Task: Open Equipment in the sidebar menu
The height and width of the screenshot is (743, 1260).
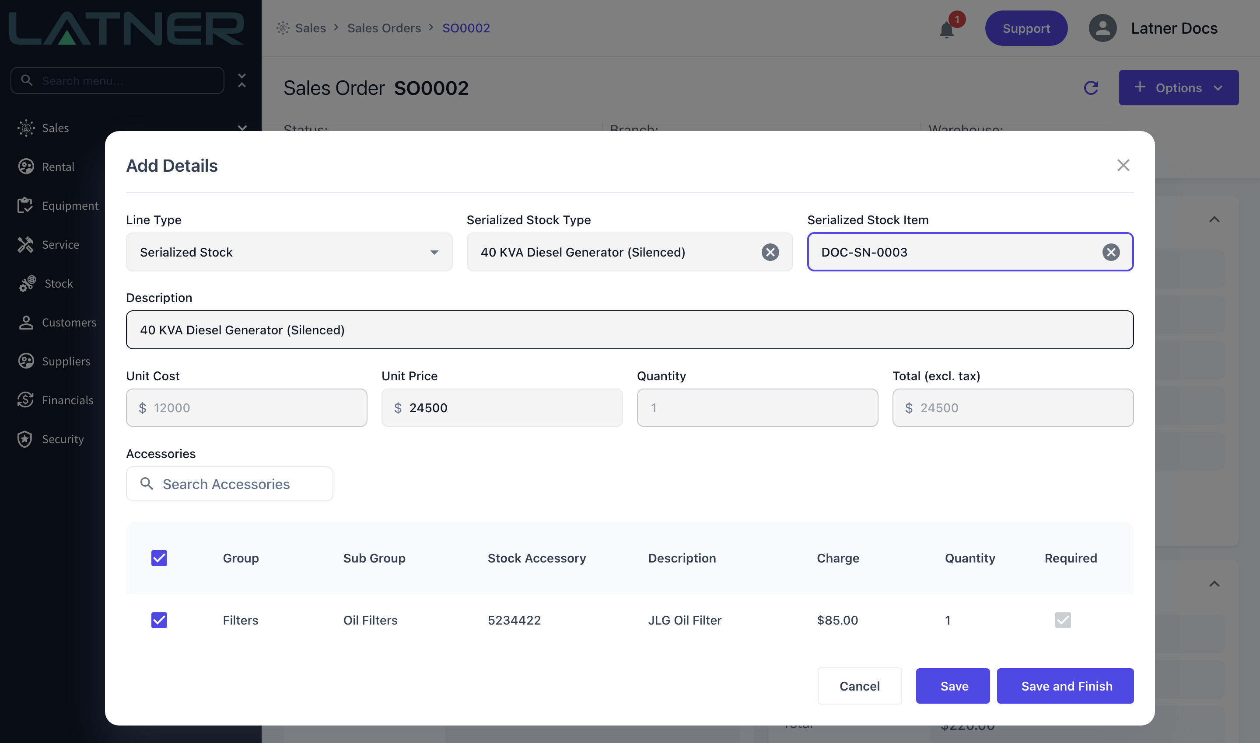Action: [70, 205]
